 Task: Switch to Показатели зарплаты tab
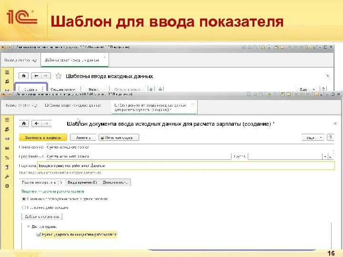[x=42, y=182]
